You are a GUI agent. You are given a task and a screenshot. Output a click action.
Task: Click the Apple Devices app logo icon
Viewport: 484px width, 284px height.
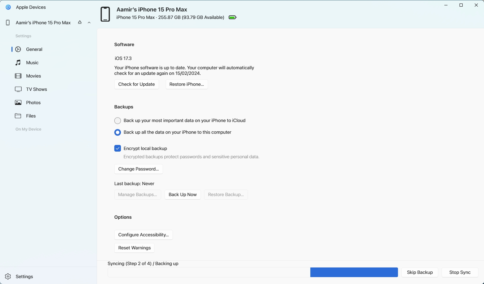[x=8, y=7]
